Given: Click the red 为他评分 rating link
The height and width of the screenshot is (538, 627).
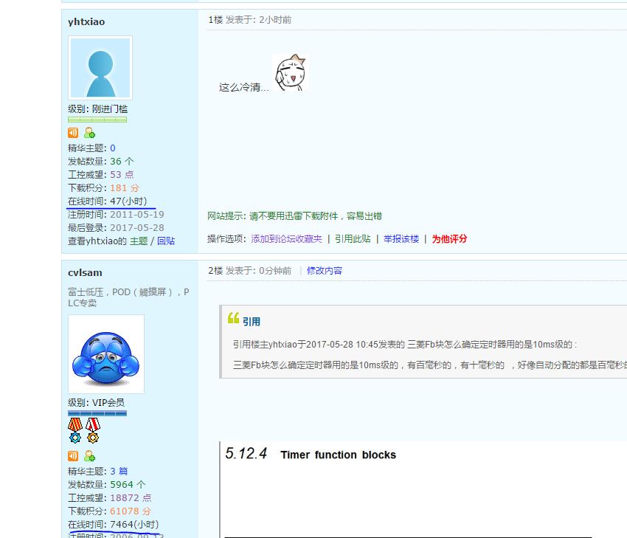Looking at the screenshot, I should (449, 239).
